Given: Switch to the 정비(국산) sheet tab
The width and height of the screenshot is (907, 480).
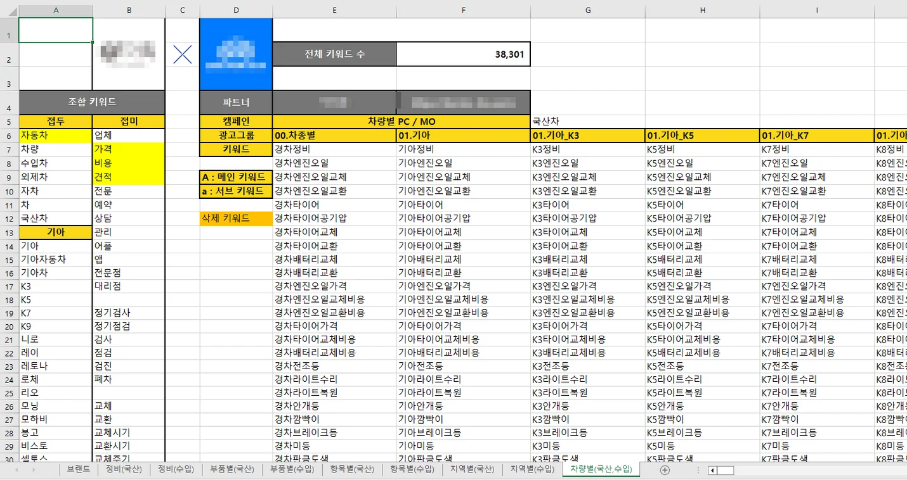Looking at the screenshot, I should point(124,470).
